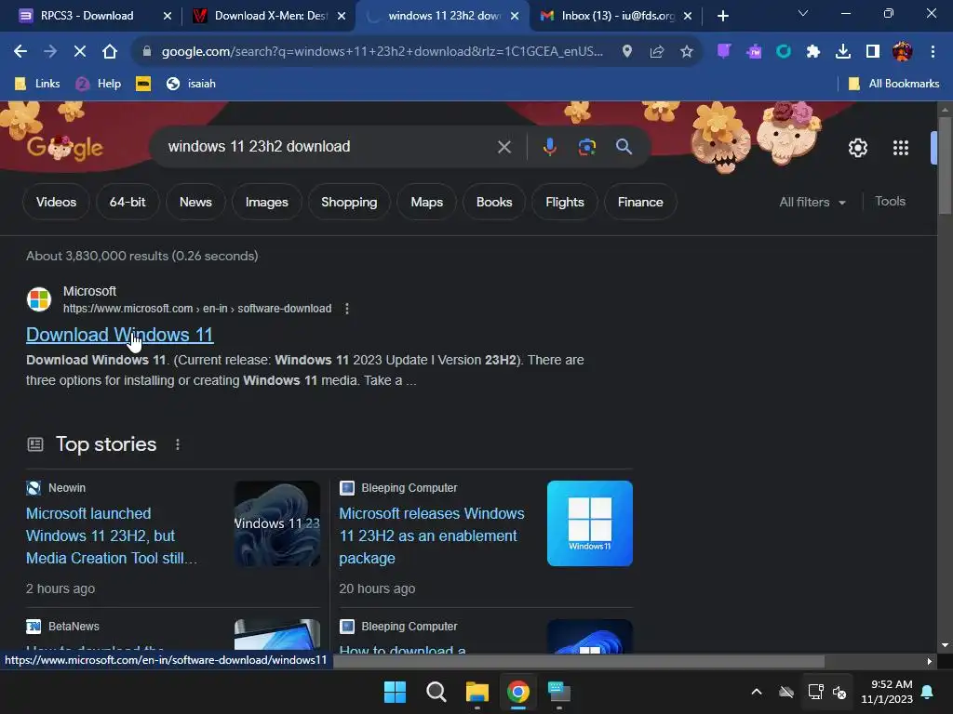Click into the Google search box

(x=329, y=147)
